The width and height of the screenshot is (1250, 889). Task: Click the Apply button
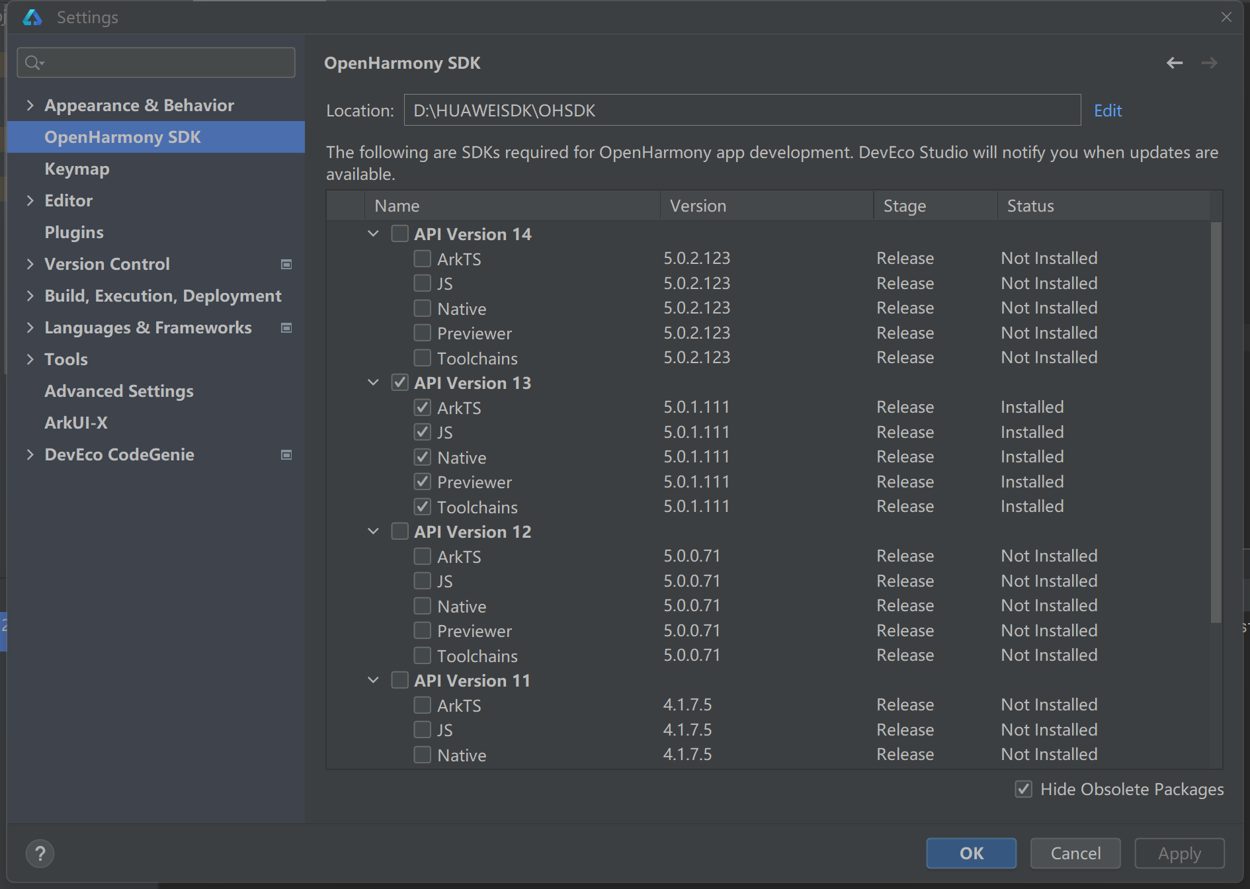(x=1179, y=853)
